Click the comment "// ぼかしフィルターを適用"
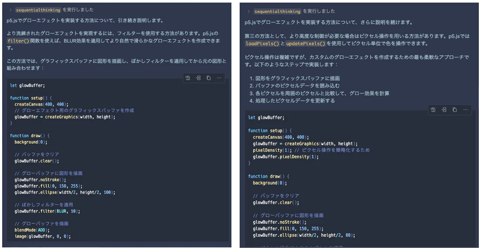Viewport: 481px width, 250px height. click(44, 205)
